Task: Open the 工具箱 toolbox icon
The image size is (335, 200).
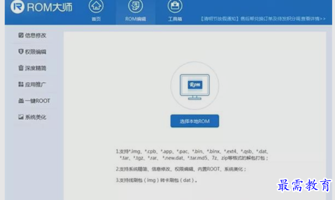Action: coord(175,6)
